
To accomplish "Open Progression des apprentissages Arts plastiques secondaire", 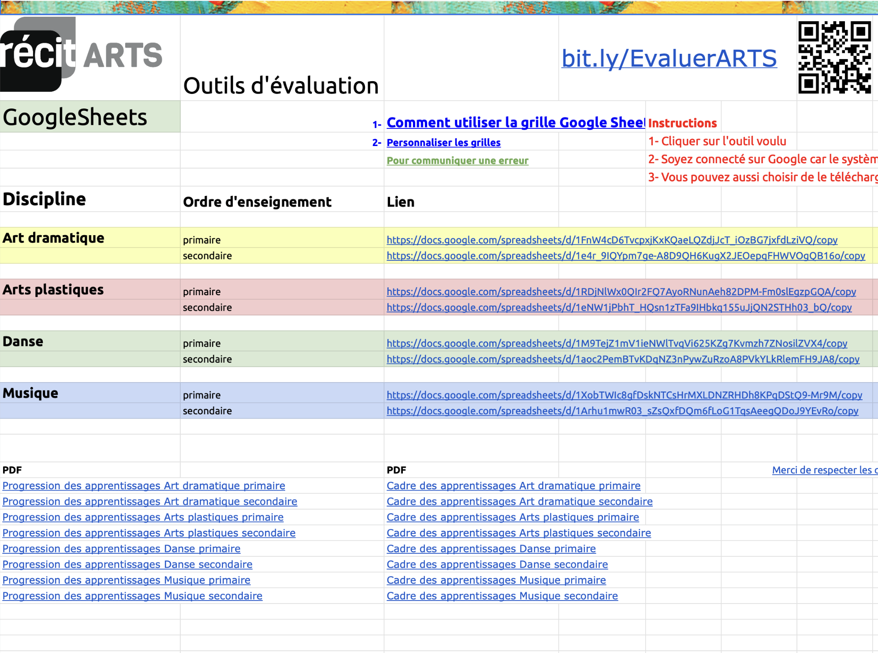I will click(x=149, y=533).
